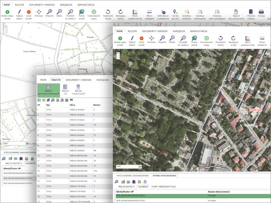The width and height of the screenshot is (271, 203).
Task: Click Centrowanie mapy in front satellite window
Action: [x=206, y=41]
